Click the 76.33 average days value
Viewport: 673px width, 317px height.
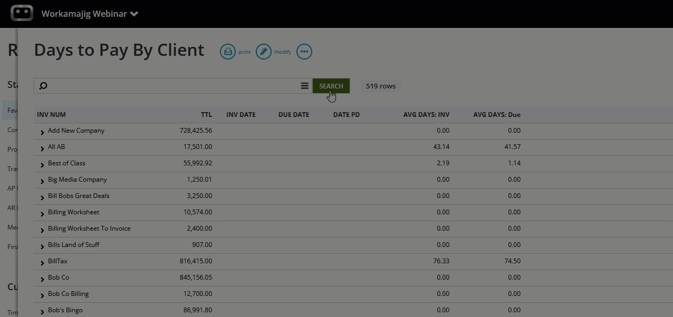pyautogui.click(x=441, y=261)
